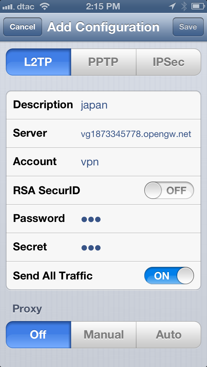This screenshot has height=367, width=207.
Task: Edit the Account field with vpn
Action: pyautogui.click(x=103, y=162)
